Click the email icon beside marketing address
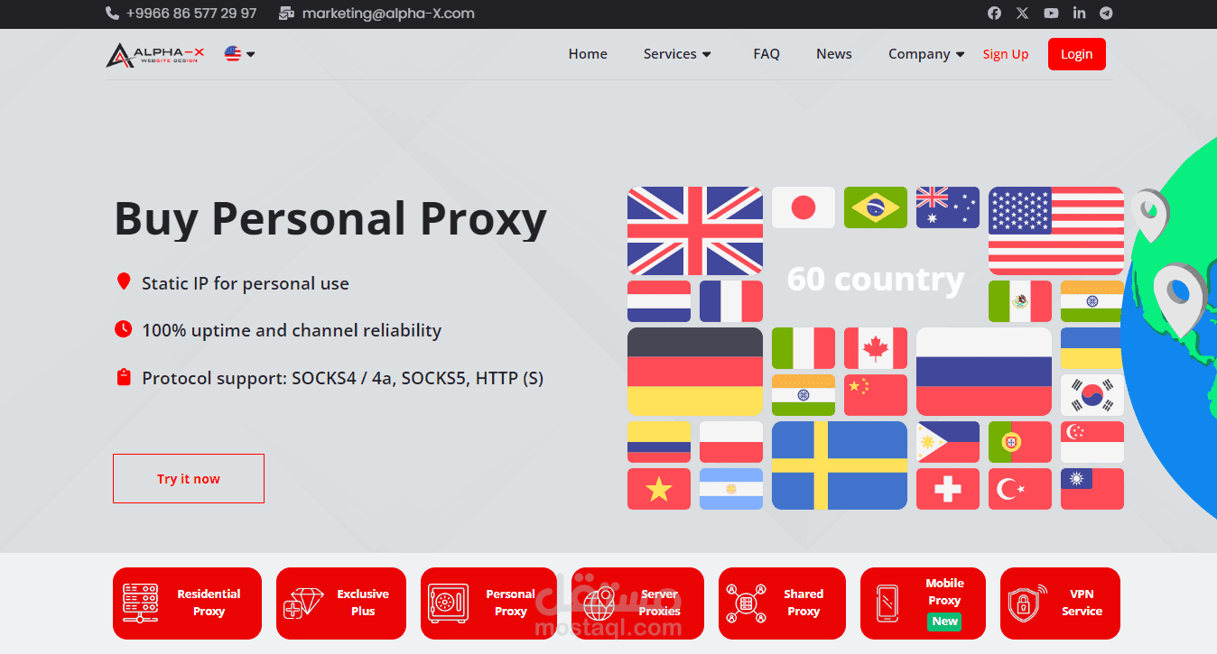1217x654 pixels. coord(286,14)
